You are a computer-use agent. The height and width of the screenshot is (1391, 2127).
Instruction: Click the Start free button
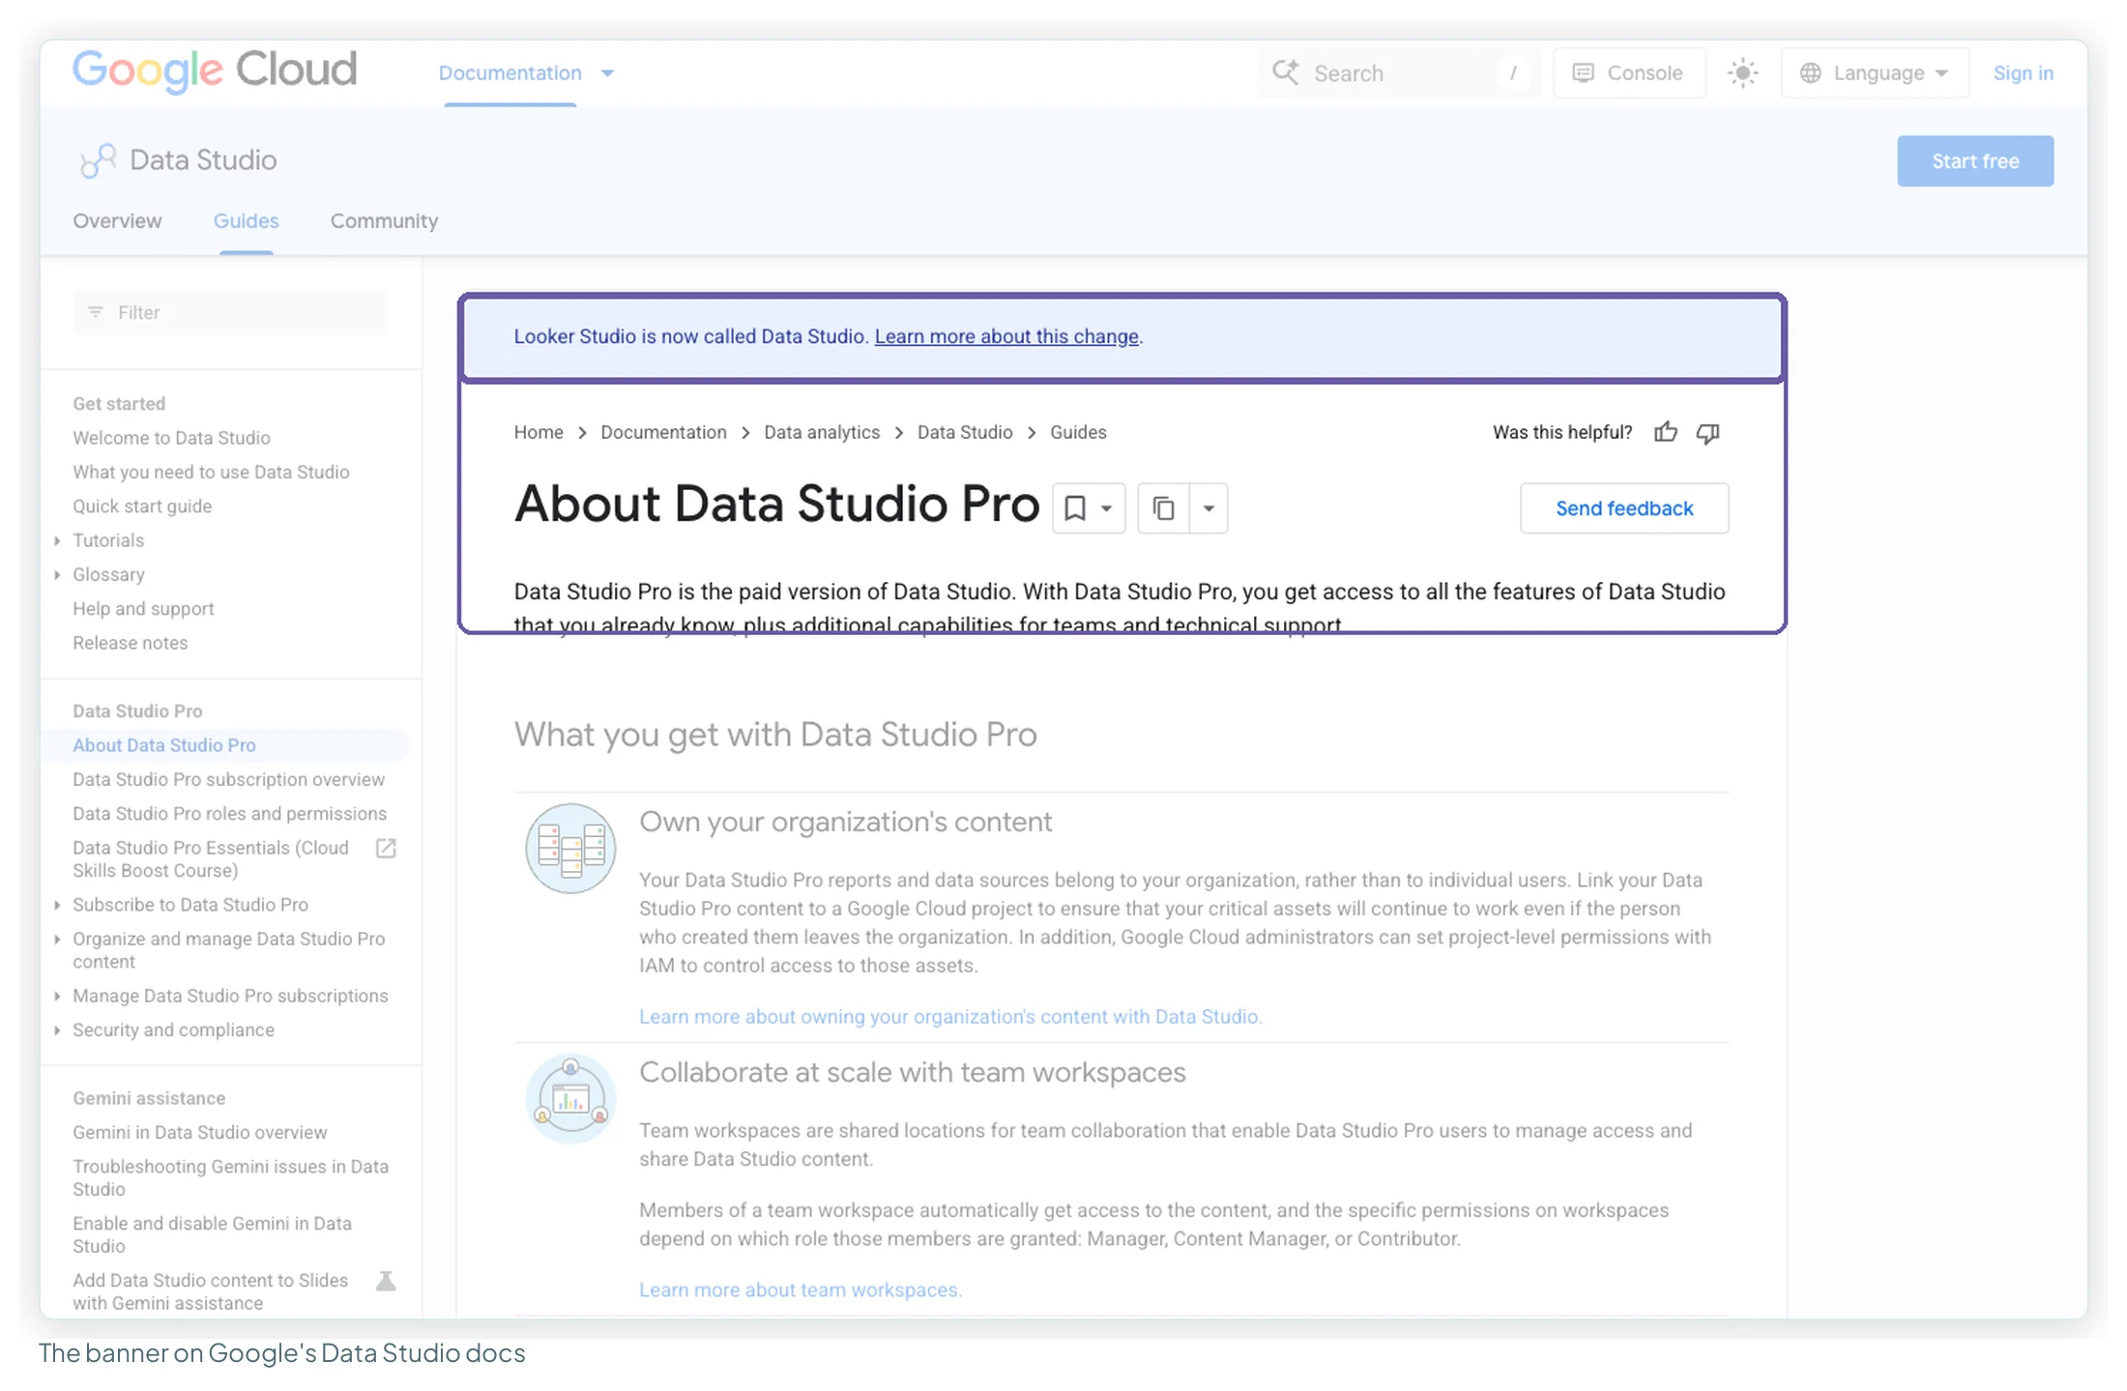click(1974, 160)
